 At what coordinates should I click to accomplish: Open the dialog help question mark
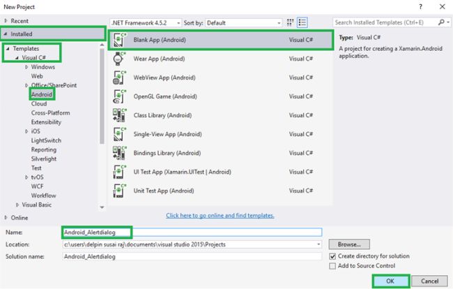click(421, 7)
